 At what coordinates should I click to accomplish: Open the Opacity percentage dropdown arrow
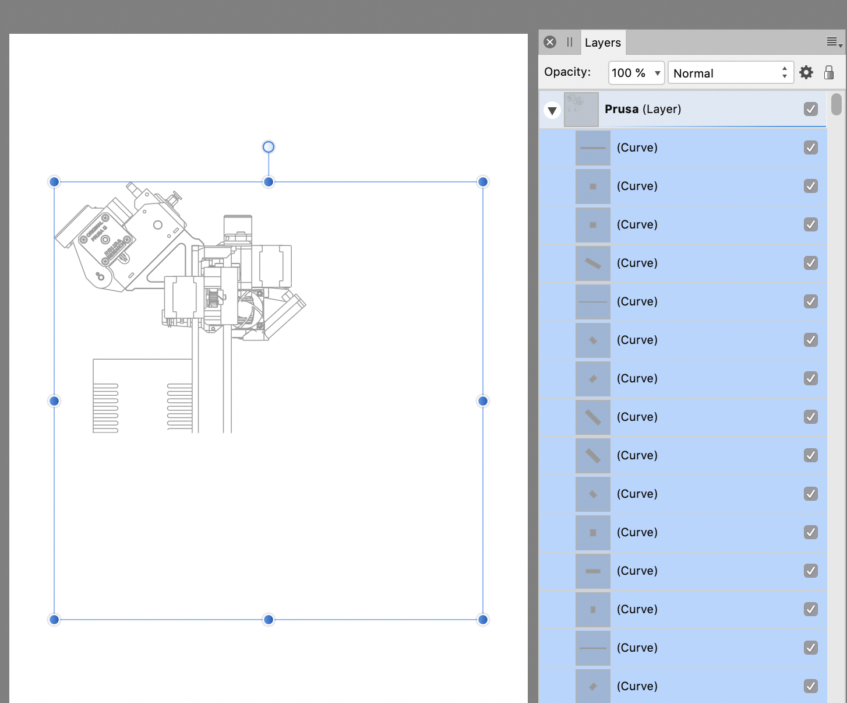(x=657, y=73)
